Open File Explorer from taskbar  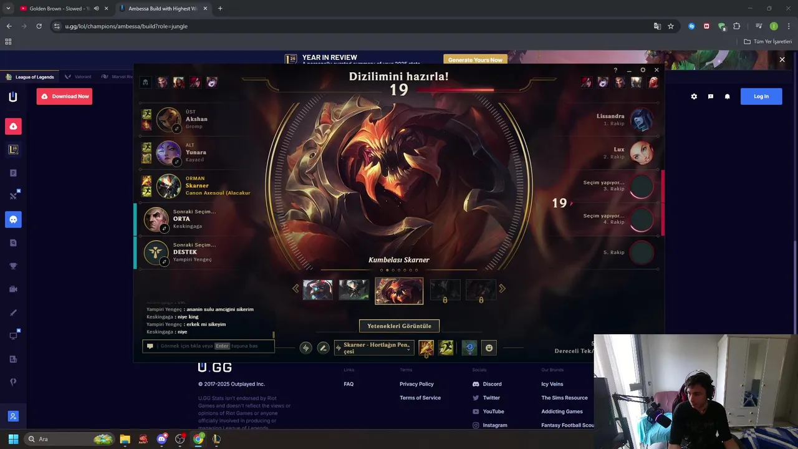point(125,439)
